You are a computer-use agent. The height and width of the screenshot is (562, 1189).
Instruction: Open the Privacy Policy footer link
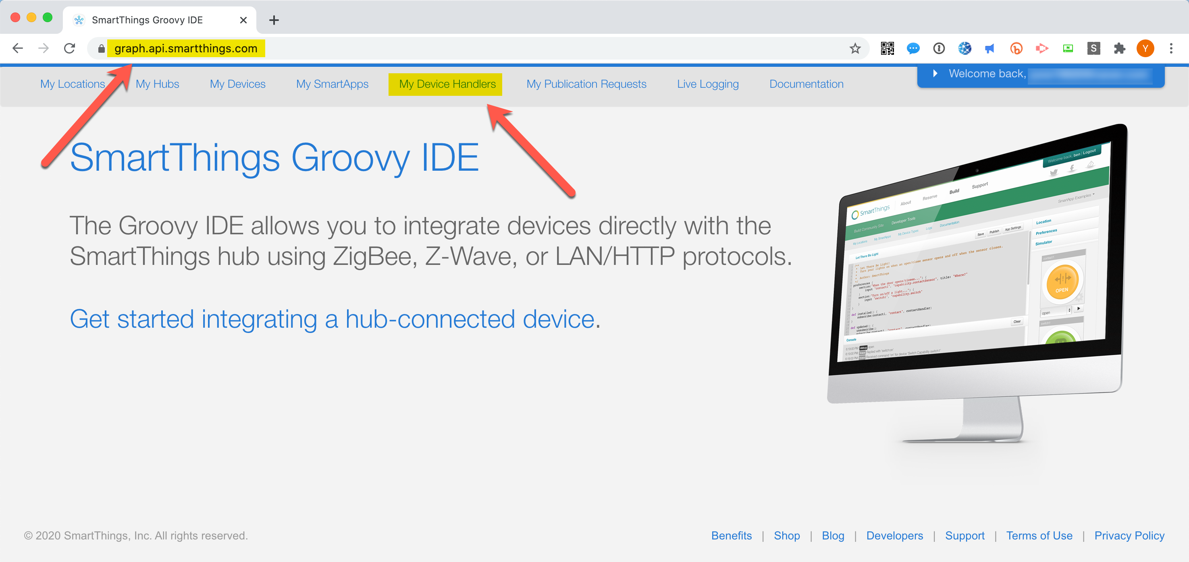(x=1129, y=536)
